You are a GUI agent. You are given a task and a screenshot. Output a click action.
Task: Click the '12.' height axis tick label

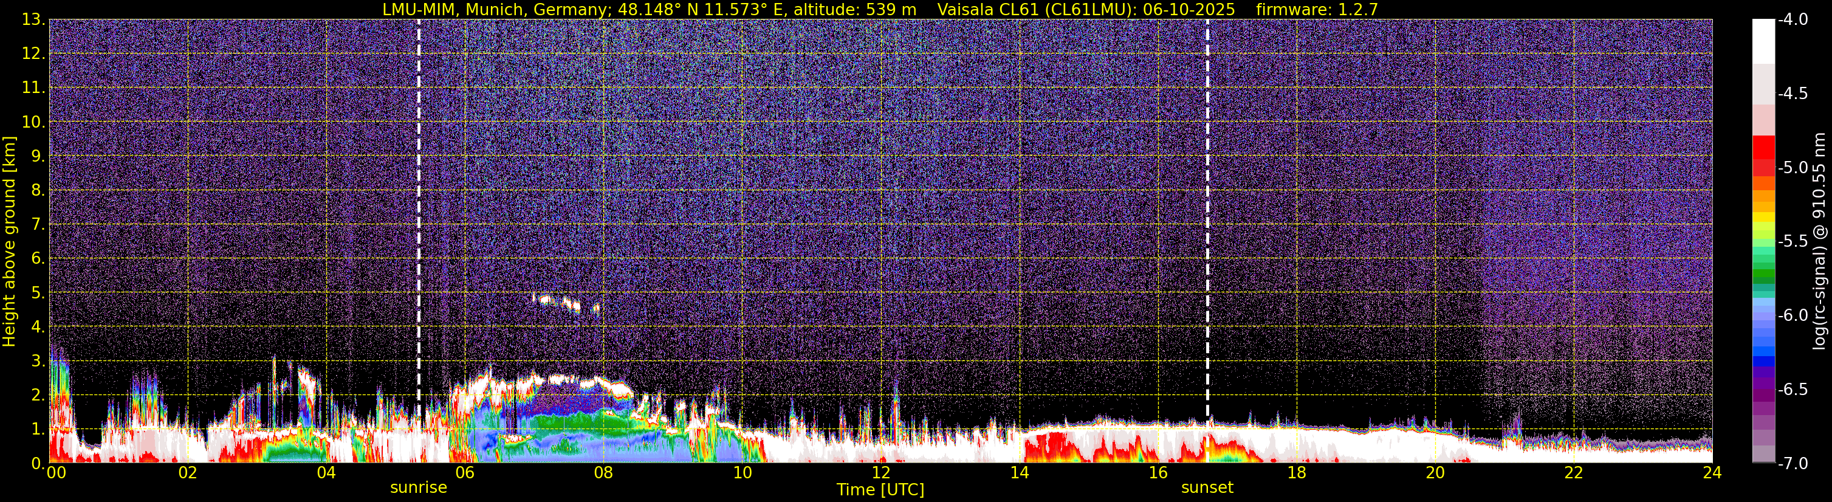[x=33, y=54]
